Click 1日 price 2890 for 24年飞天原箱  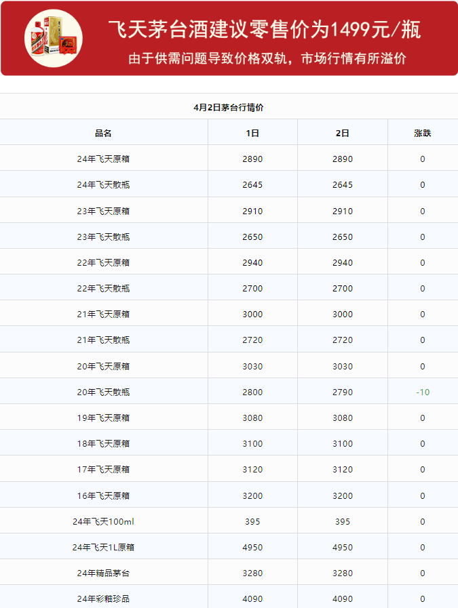(252, 159)
